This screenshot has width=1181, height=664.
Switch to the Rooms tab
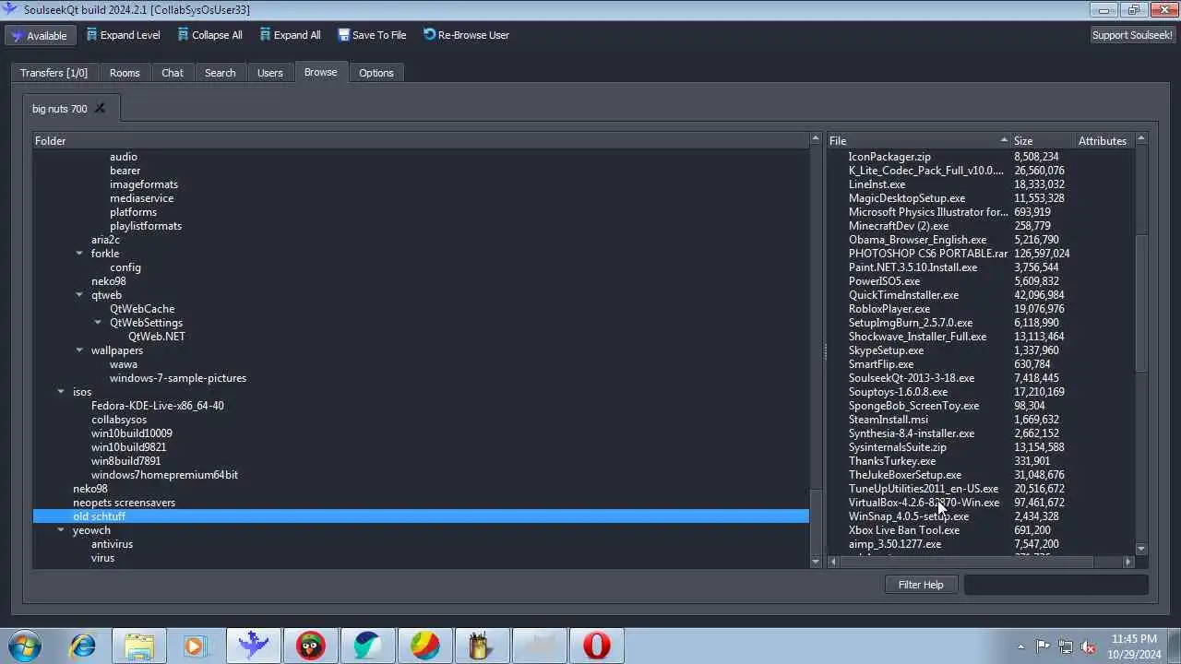click(x=125, y=73)
